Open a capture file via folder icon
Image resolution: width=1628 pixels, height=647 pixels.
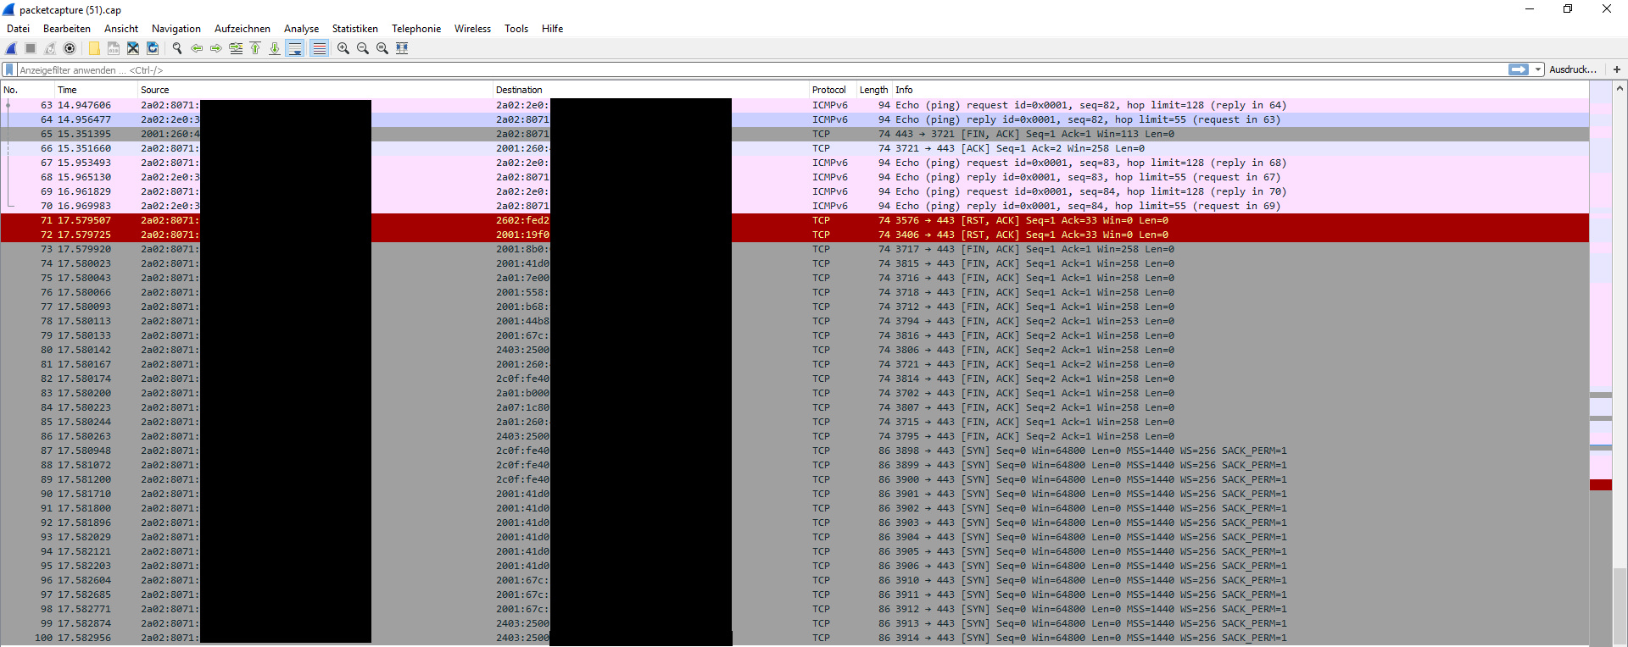(x=94, y=48)
